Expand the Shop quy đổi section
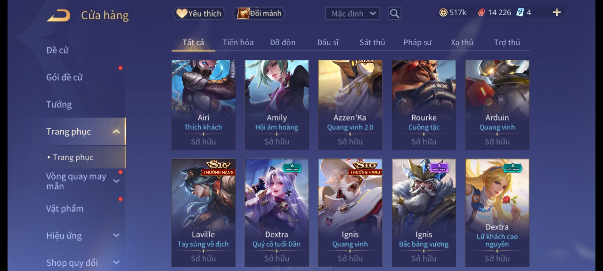Viewport: 603px width, 271px height. pyautogui.click(x=116, y=262)
